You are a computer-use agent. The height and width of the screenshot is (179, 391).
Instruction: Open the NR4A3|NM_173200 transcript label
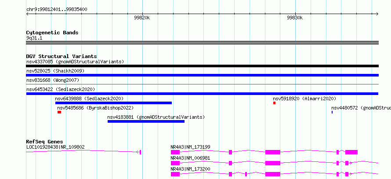click(x=190, y=169)
